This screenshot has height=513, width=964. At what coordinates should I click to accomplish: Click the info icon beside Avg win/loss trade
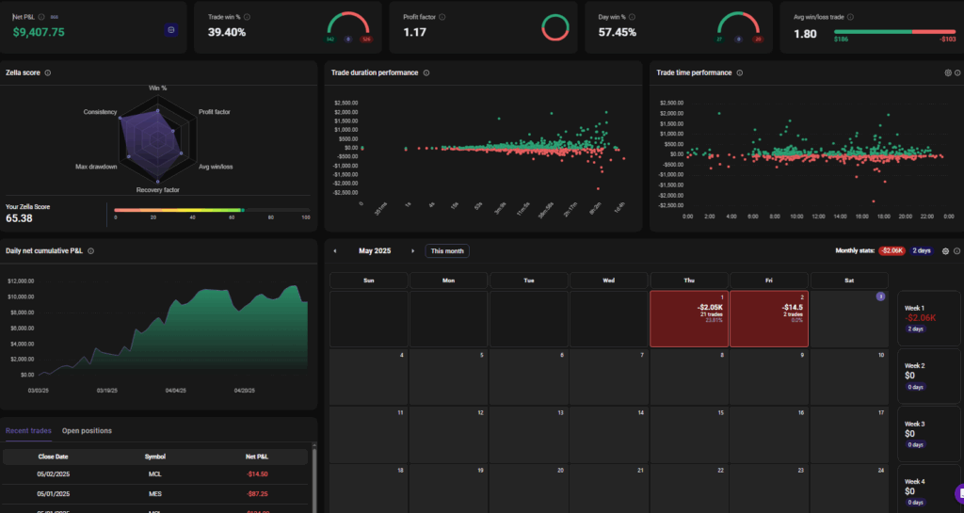pos(850,17)
